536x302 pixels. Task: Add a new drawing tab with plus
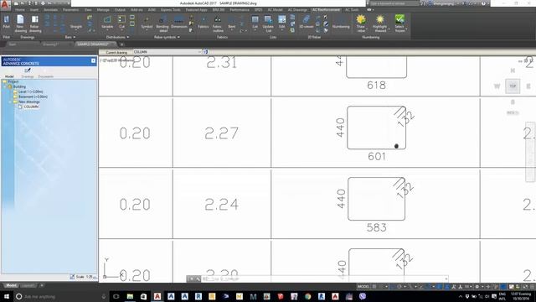point(121,44)
